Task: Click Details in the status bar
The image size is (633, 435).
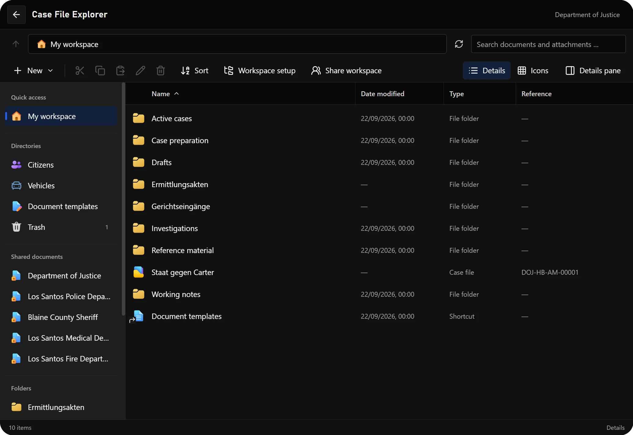Action: (616, 428)
